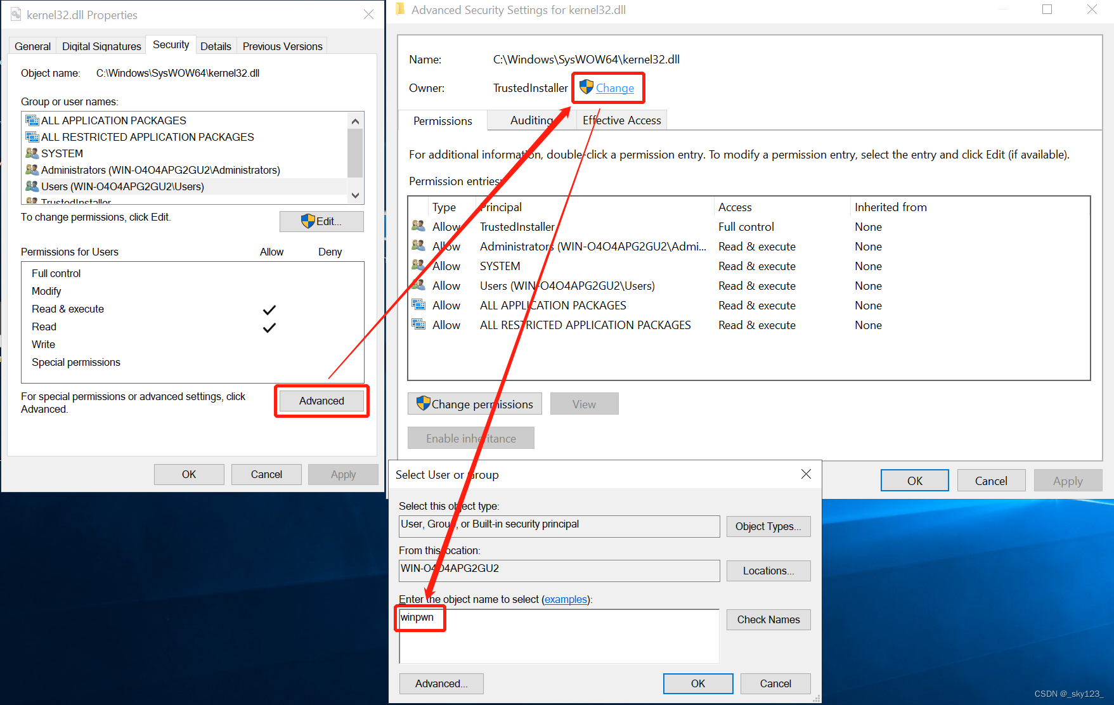The image size is (1114, 705).
Task: Click the SYSTEM group icon in permission entries
Action: [x=418, y=266]
